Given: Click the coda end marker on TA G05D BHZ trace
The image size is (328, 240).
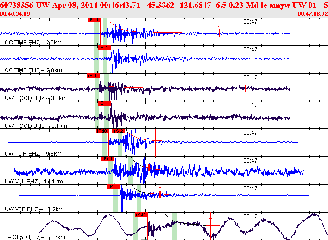Looking at the screenshot, I should pos(210,225).
